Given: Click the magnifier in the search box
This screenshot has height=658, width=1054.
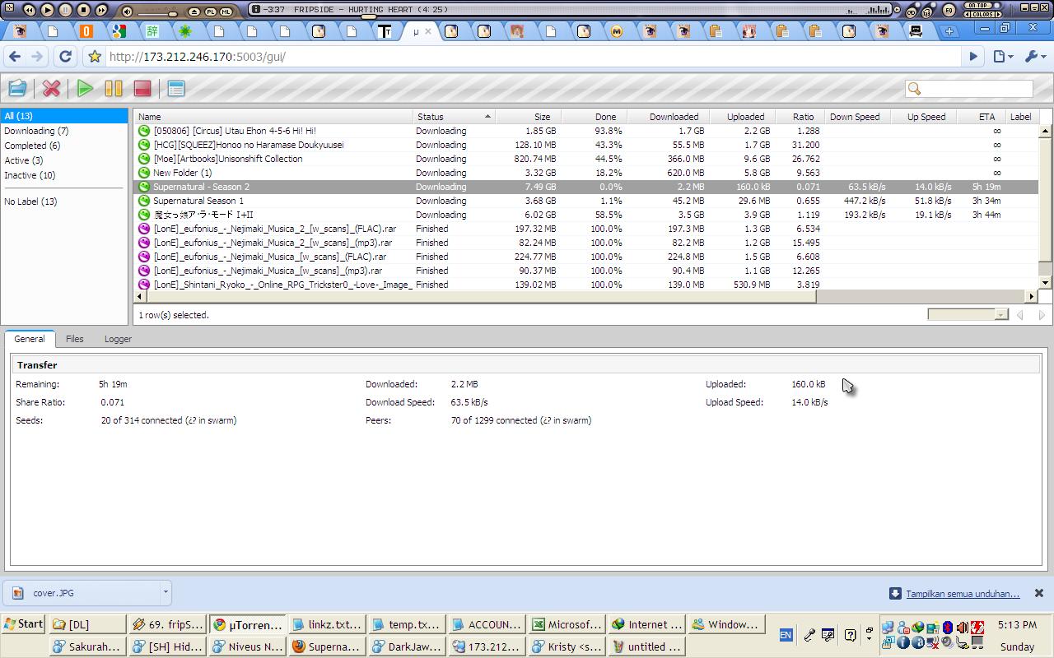Looking at the screenshot, I should [914, 89].
